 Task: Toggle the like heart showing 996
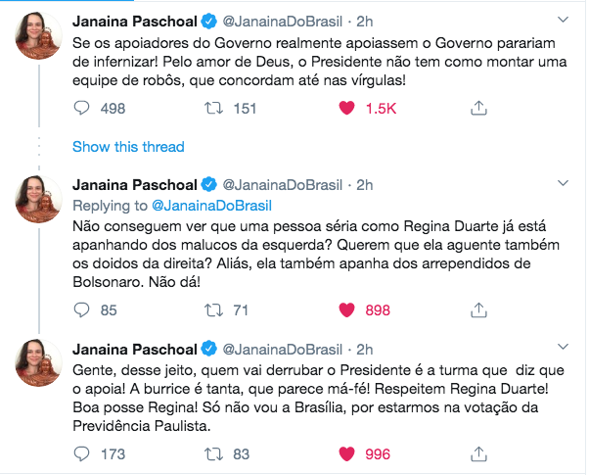(345, 453)
